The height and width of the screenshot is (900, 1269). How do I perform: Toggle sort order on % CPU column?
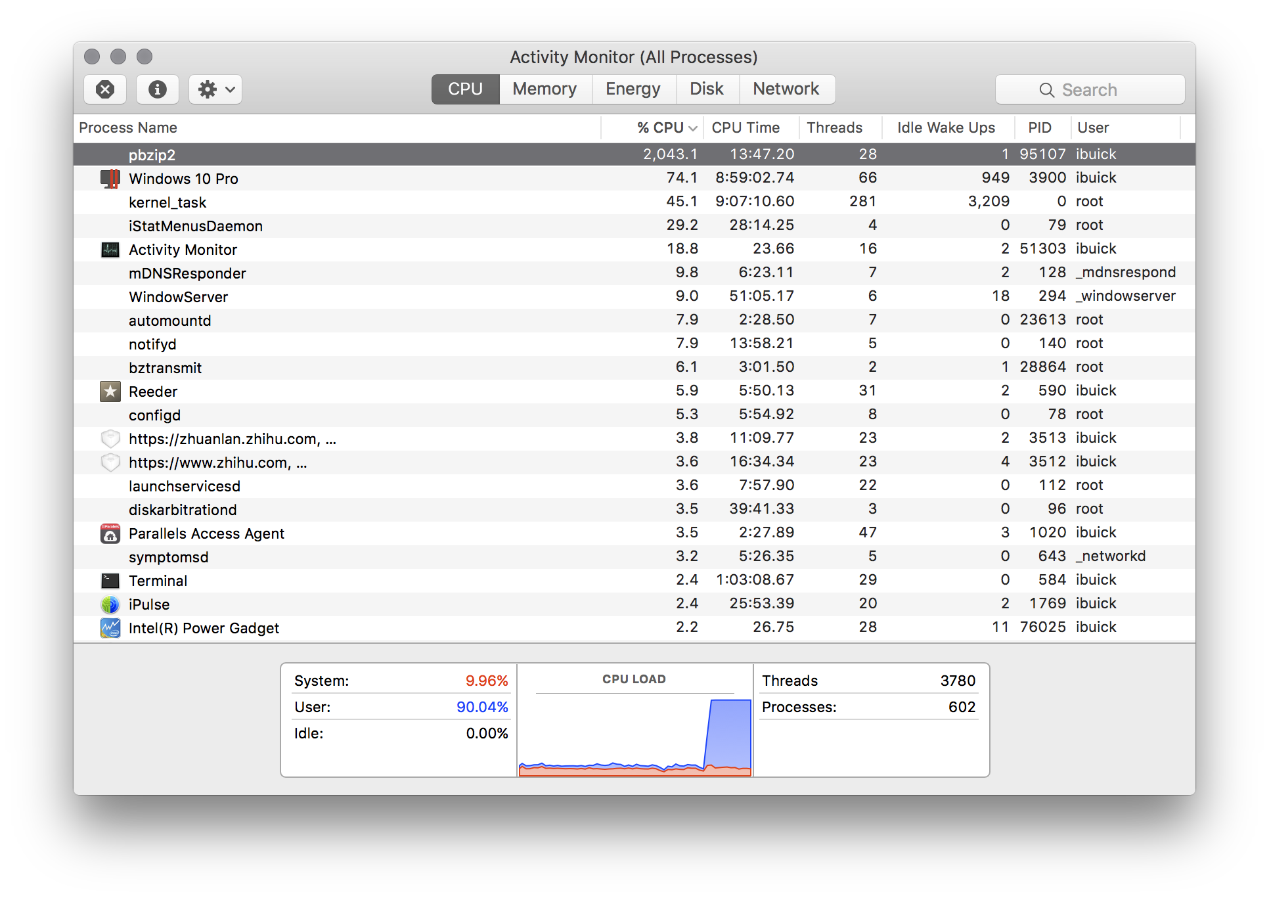coord(653,127)
